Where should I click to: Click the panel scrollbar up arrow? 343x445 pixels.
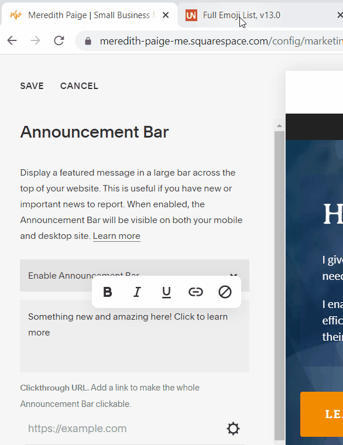(279, 126)
